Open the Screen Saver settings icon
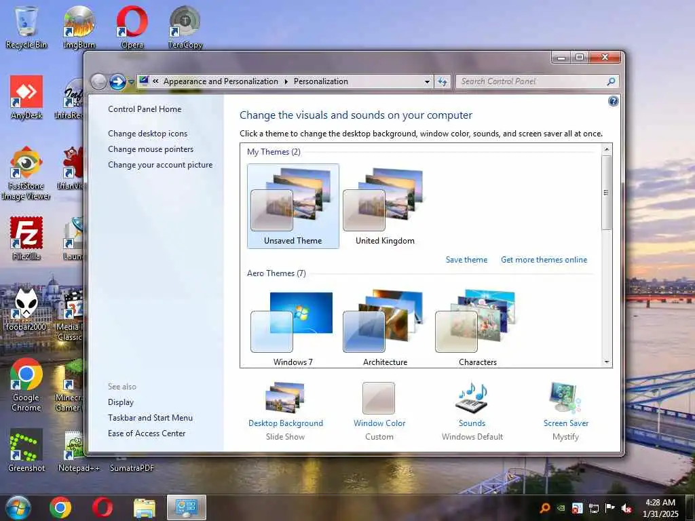The width and height of the screenshot is (695, 521). pos(565,398)
